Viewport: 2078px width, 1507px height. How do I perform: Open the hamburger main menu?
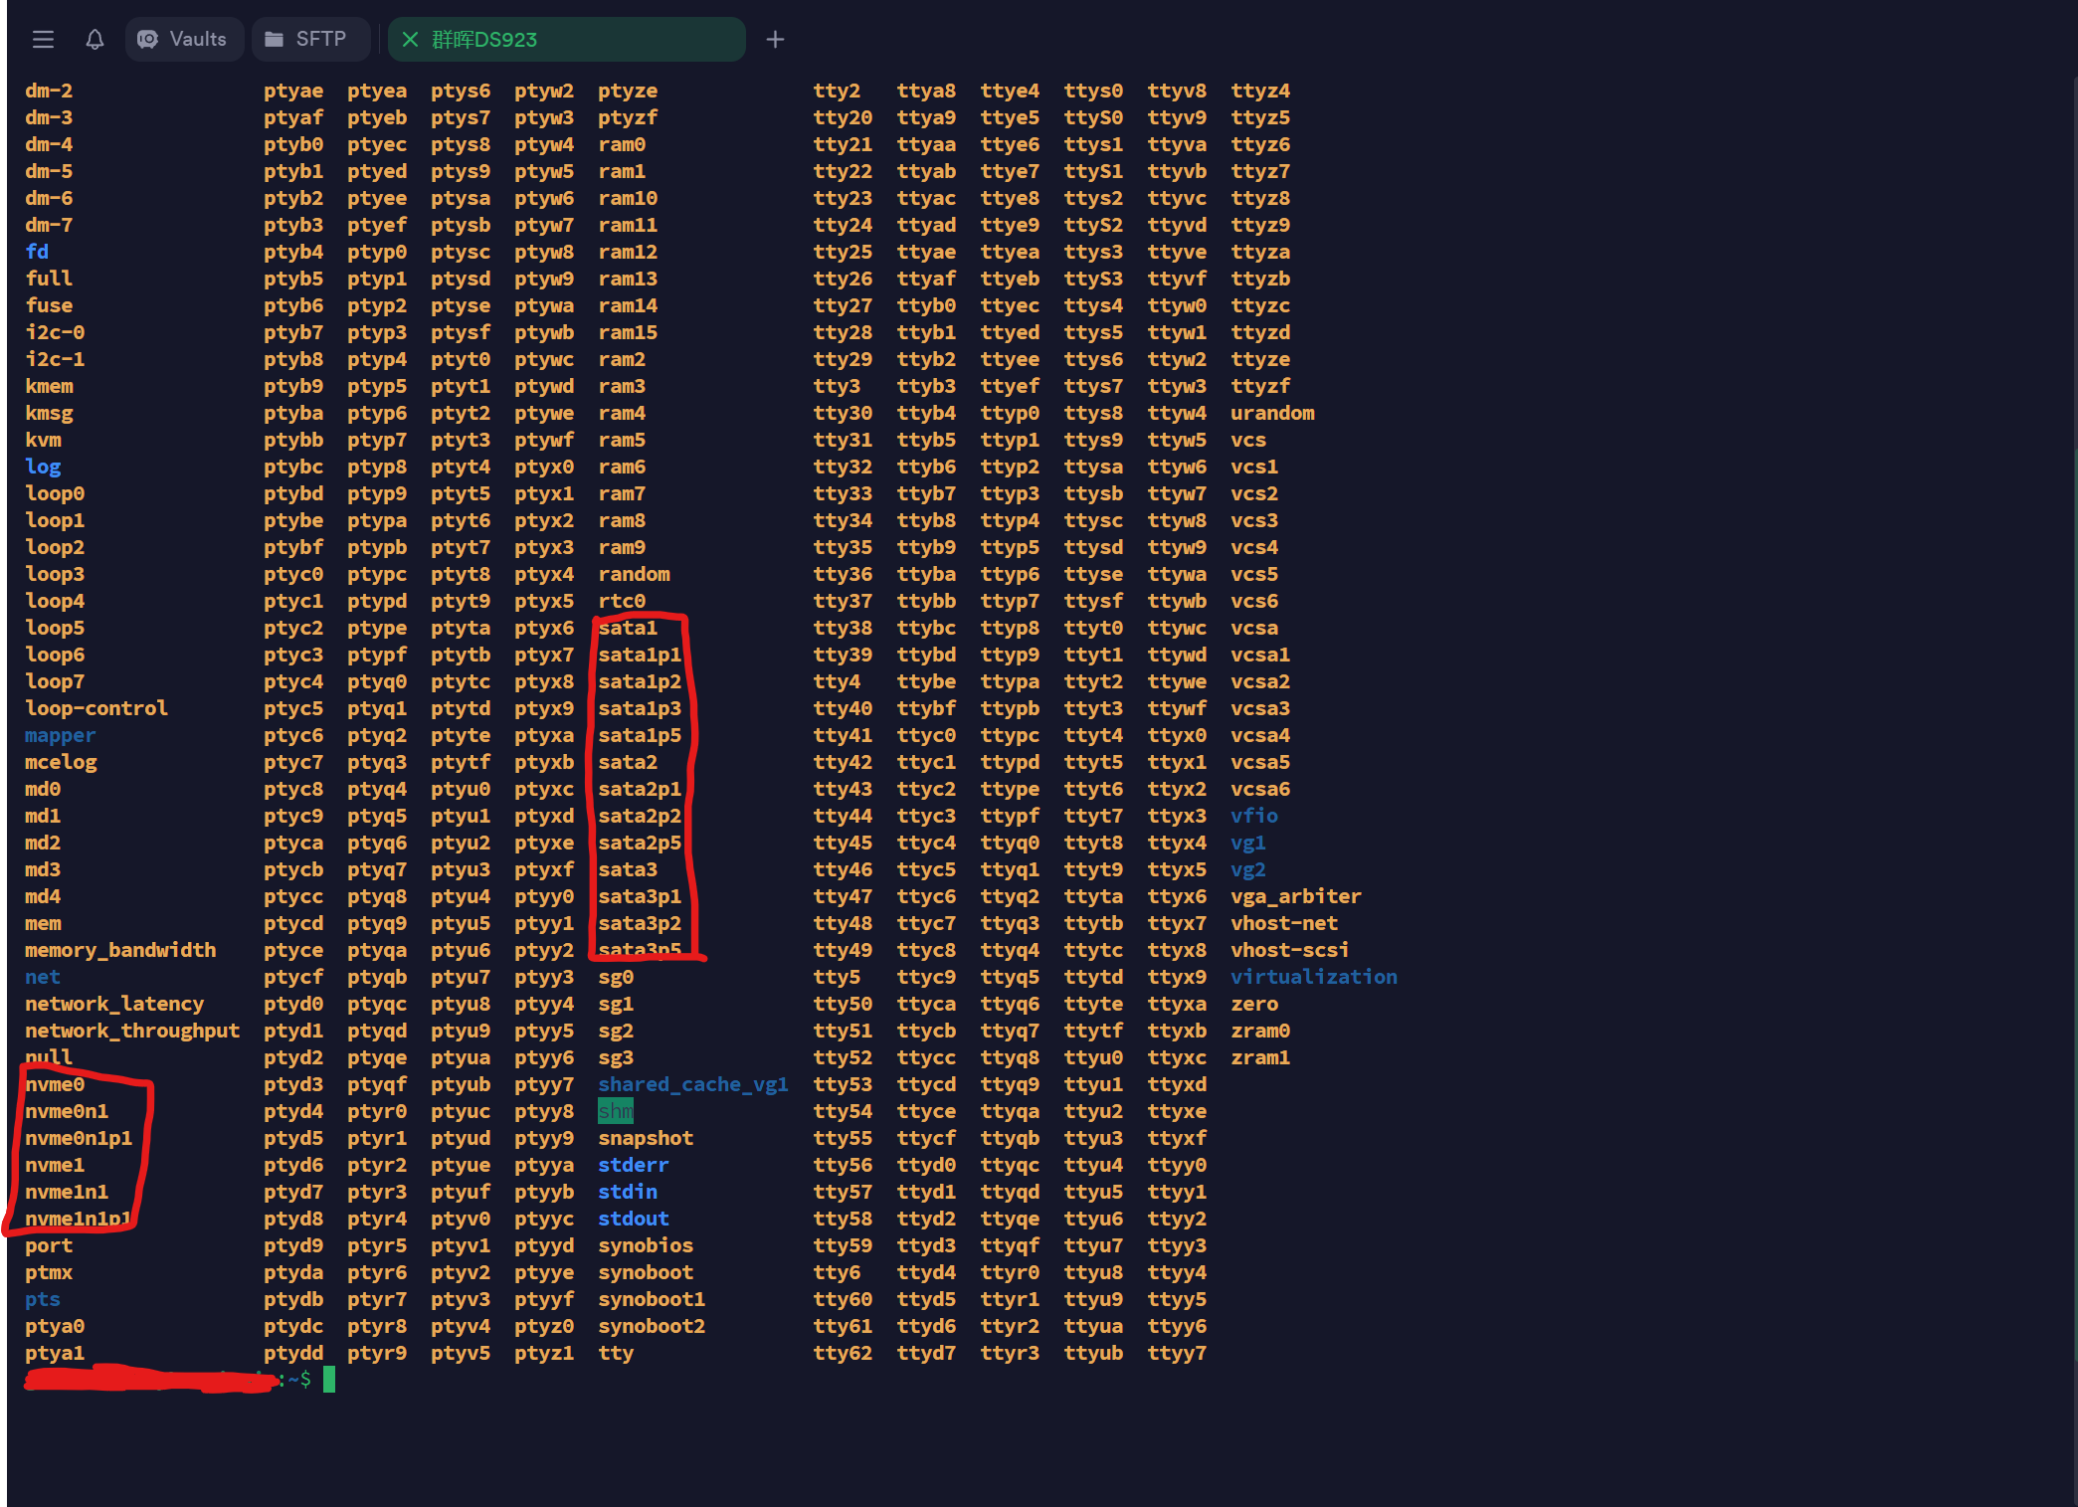coord(43,40)
